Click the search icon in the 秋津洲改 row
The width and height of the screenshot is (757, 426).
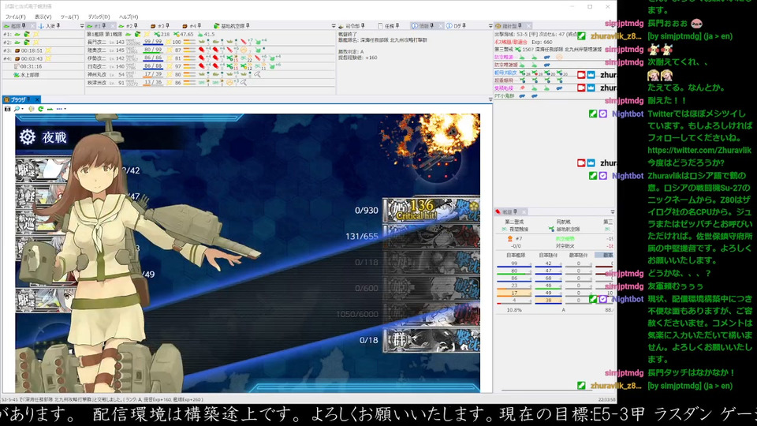[244, 83]
